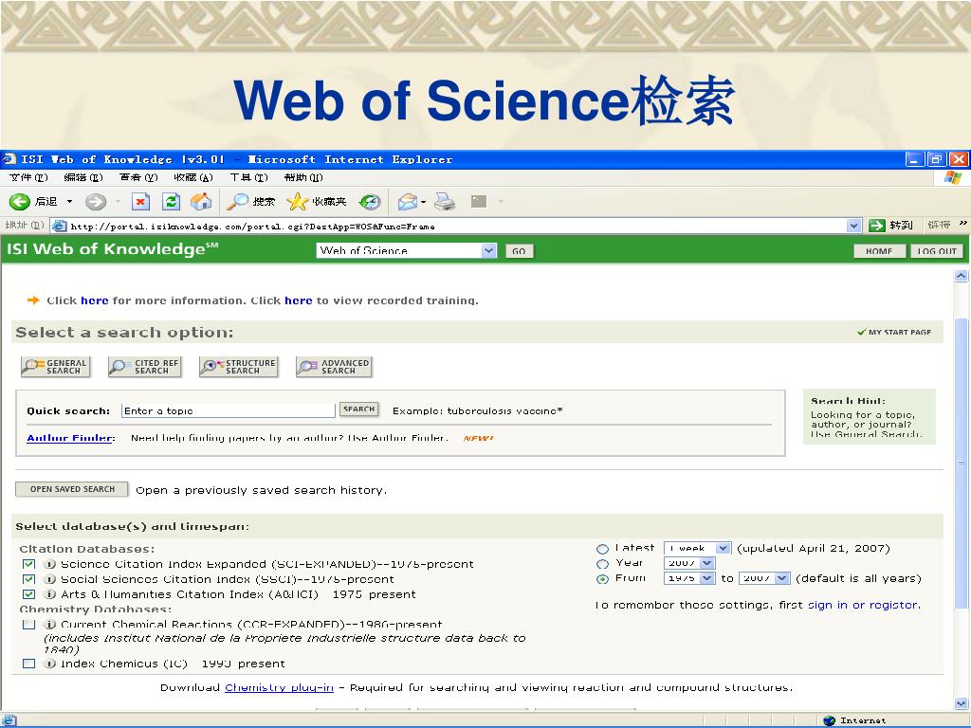Open the 文件(F) File menu
The image size is (971, 728).
click(28, 177)
